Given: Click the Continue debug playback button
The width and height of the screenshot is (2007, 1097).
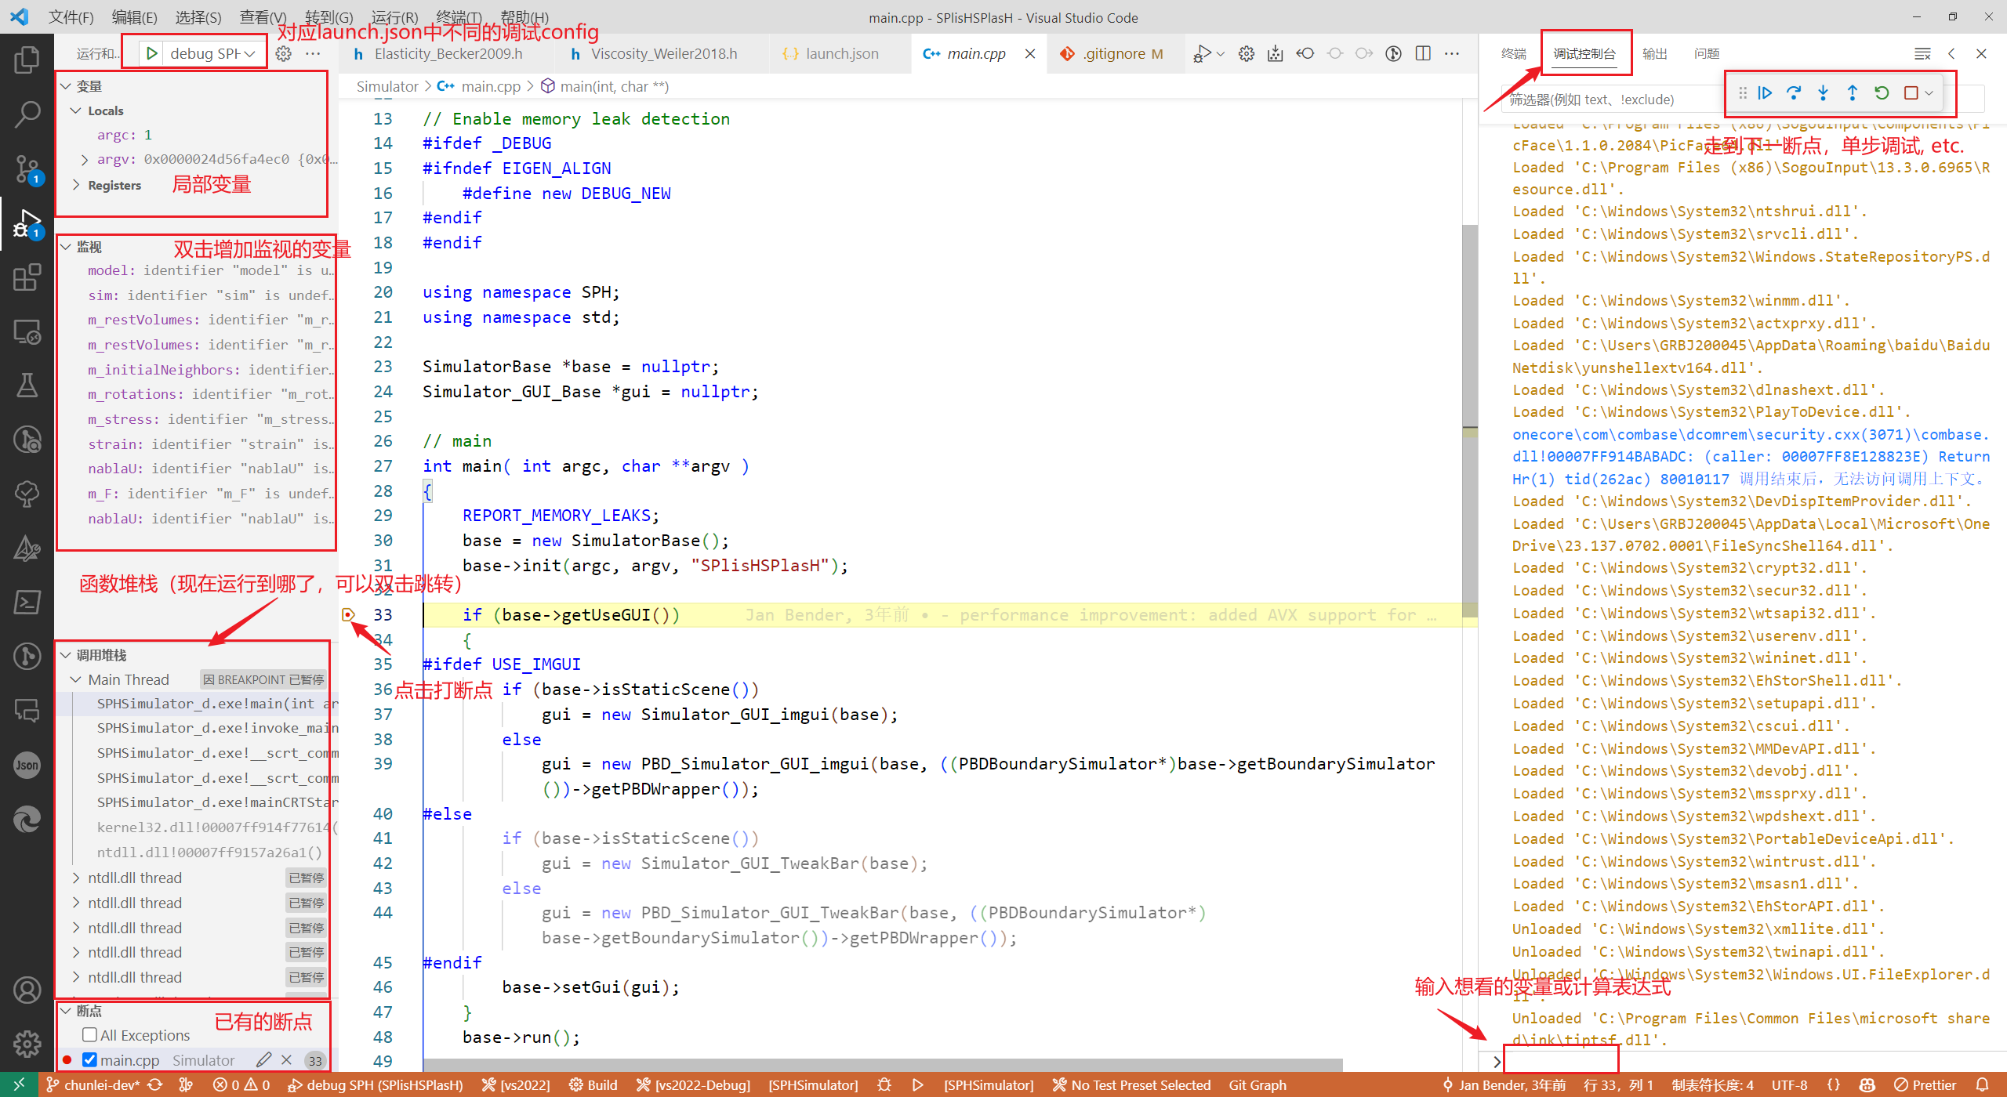Looking at the screenshot, I should (1765, 93).
